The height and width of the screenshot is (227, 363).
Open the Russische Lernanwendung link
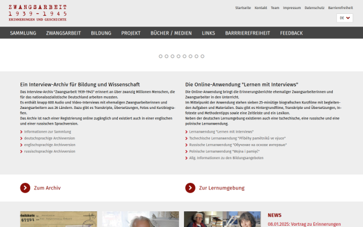click(238, 145)
